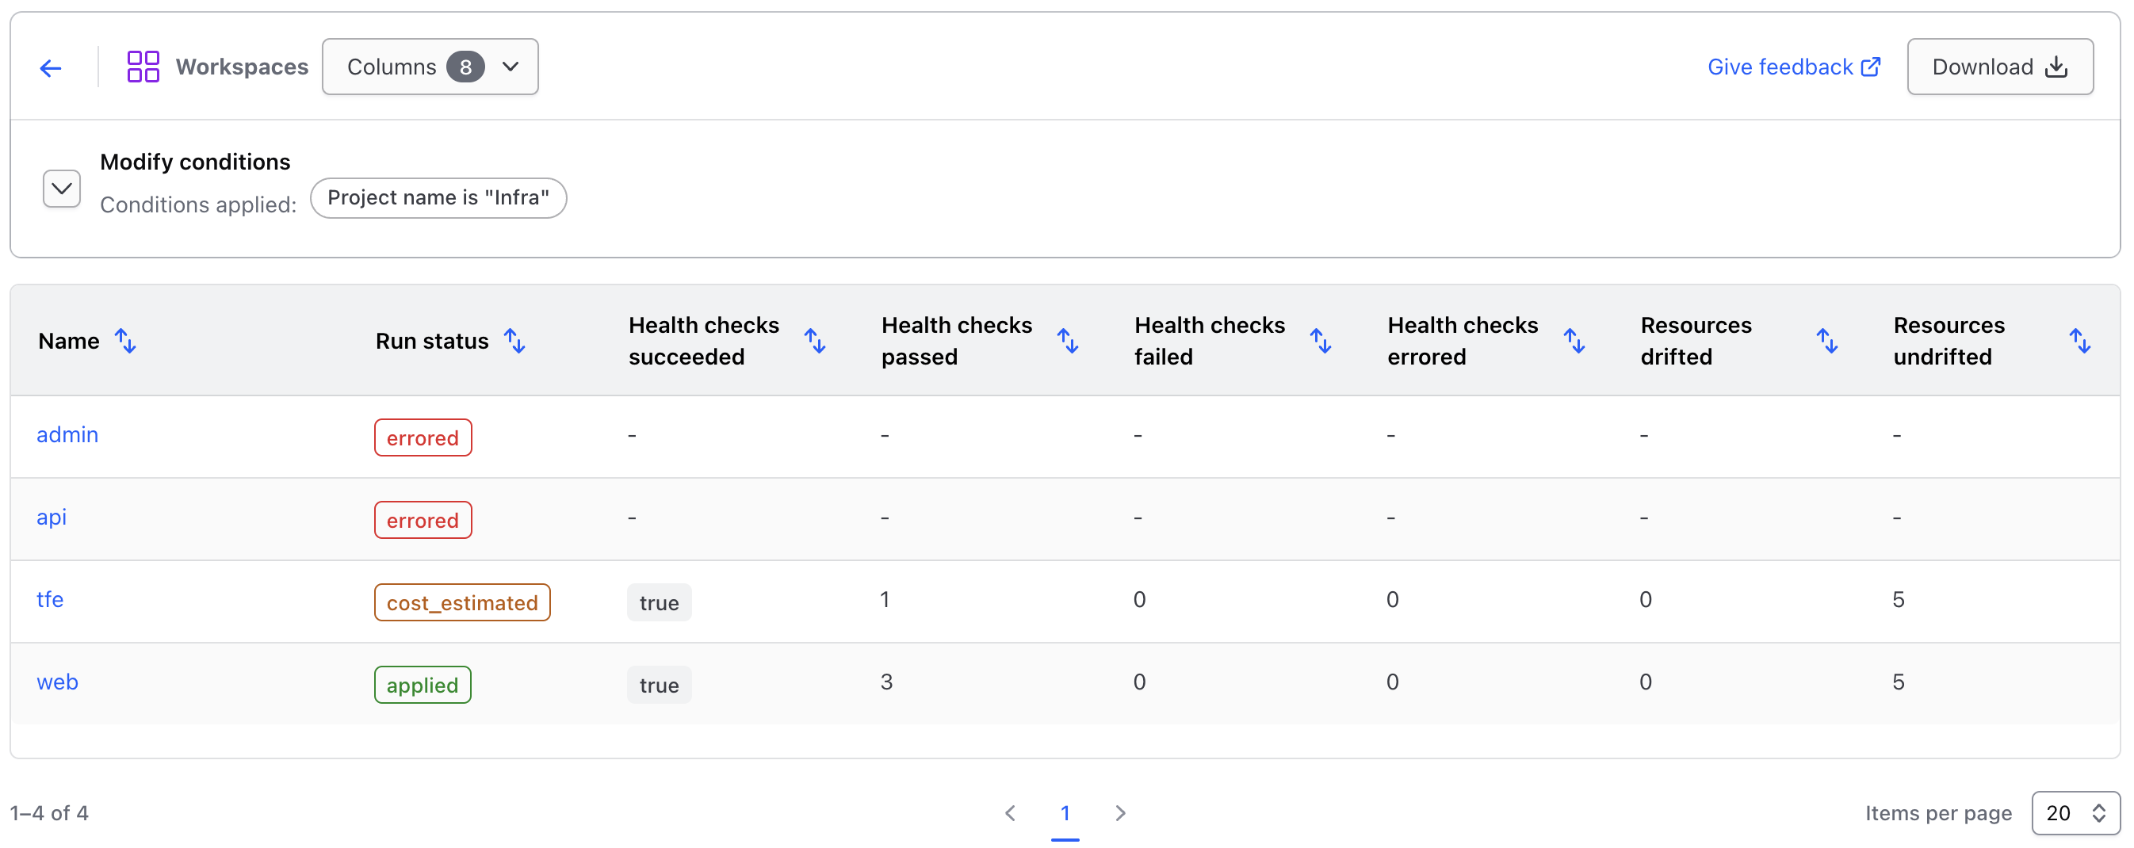Click the back arrow at top left
The image size is (2134, 848).
tap(51, 67)
